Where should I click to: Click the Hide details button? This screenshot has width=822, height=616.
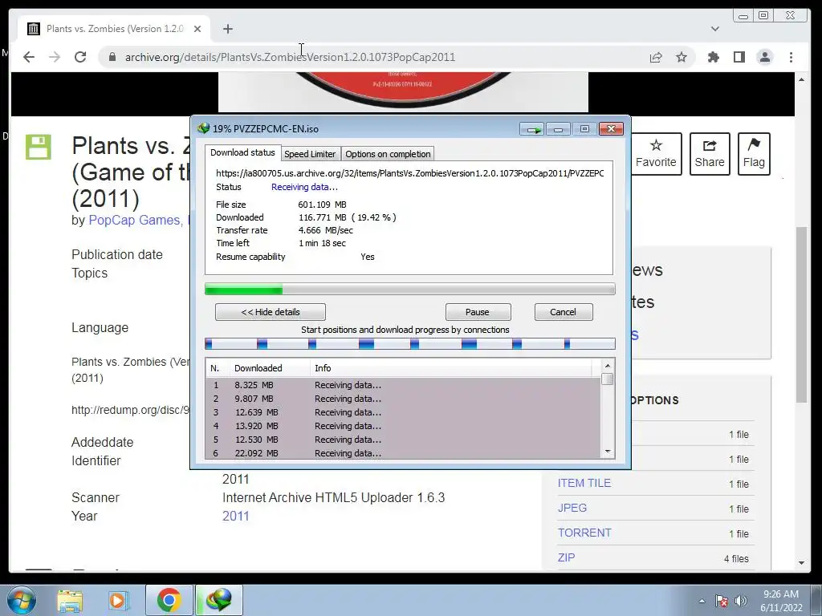click(271, 312)
